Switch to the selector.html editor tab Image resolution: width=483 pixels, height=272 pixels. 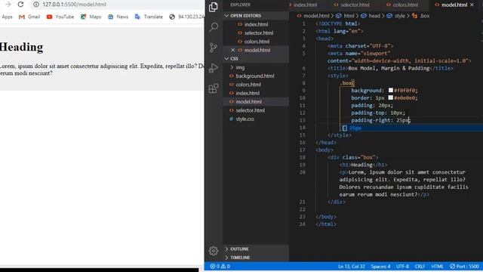pos(352,5)
